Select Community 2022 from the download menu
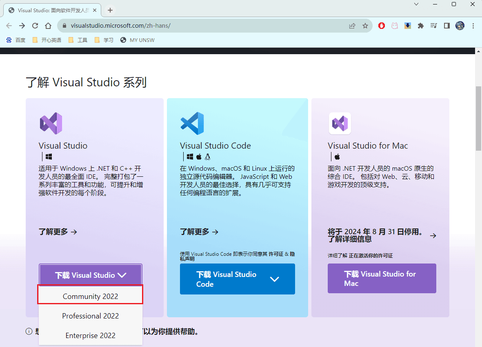The width and height of the screenshot is (482, 347). [90, 296]
